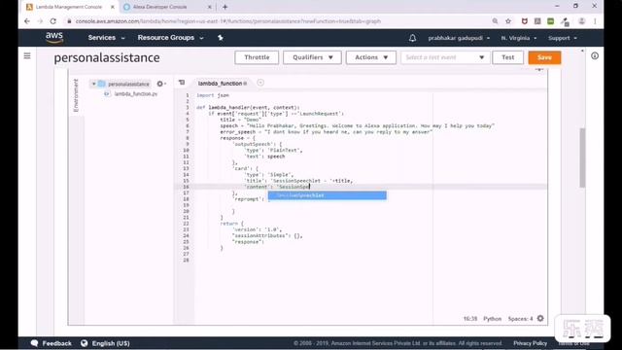Click the Spaces: 4 indicator
622x350 pixels.
click(x=520, y=319)
